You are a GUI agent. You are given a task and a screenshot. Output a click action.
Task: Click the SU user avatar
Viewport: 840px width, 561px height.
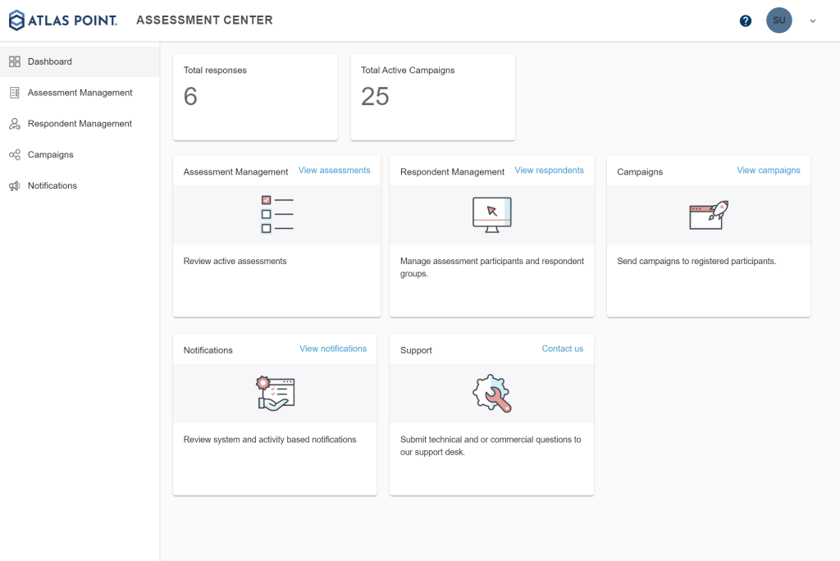[778, 21]
